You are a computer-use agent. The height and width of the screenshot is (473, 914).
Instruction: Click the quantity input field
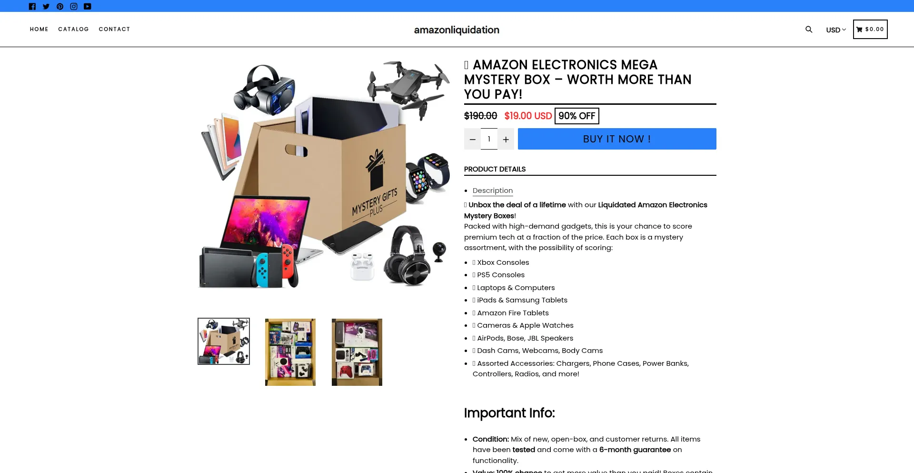click(x=489, y=139)
